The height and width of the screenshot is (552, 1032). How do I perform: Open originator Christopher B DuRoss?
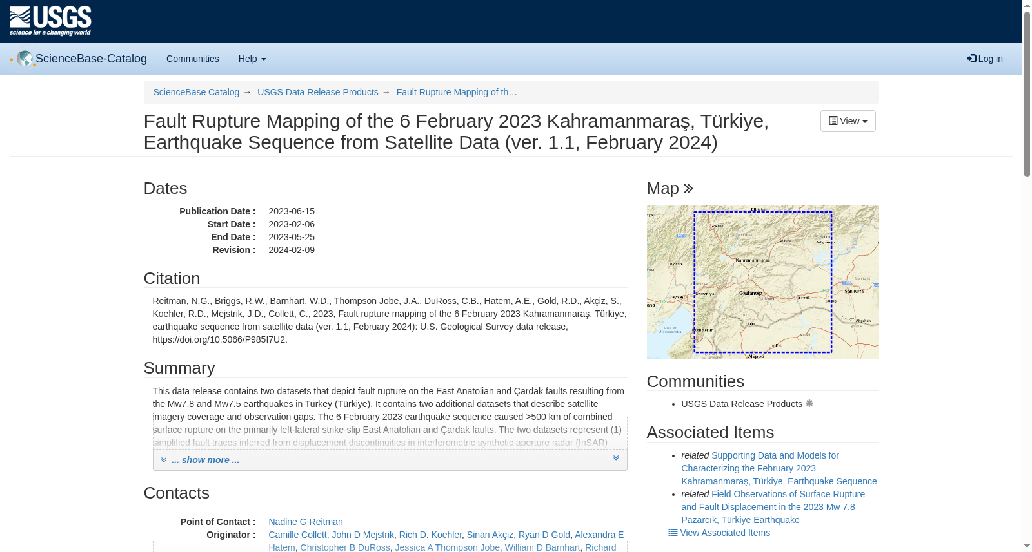tap(345, 547)
